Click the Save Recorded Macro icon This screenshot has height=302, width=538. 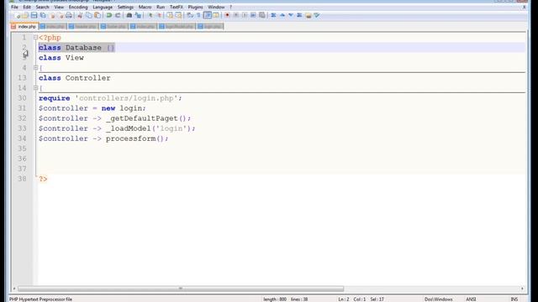262,15
